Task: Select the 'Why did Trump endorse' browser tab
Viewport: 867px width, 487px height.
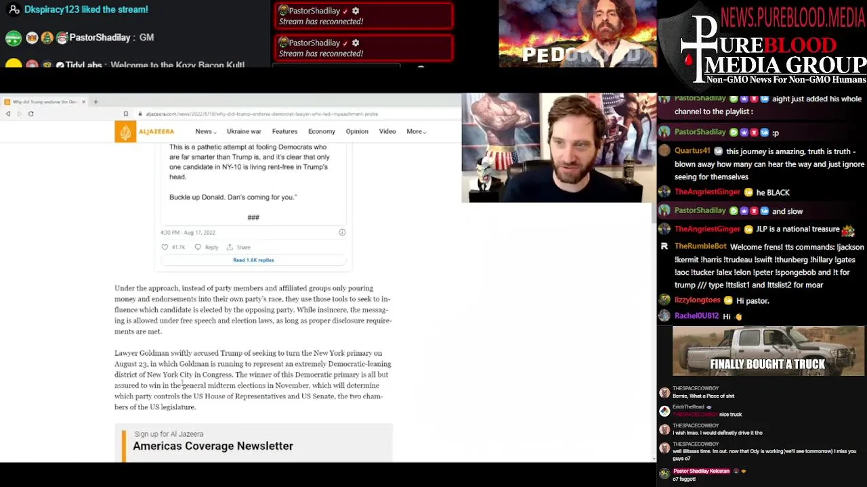Action: (45, 101)
